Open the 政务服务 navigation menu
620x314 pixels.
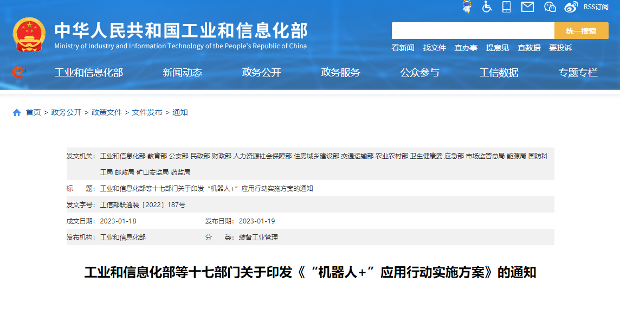click(x=340, y=73)
